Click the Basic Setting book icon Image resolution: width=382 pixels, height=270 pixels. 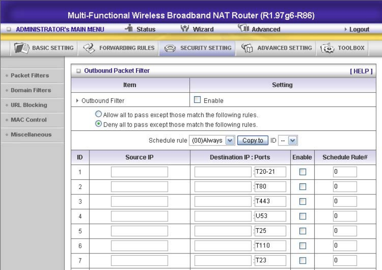[x=22, y=48]
